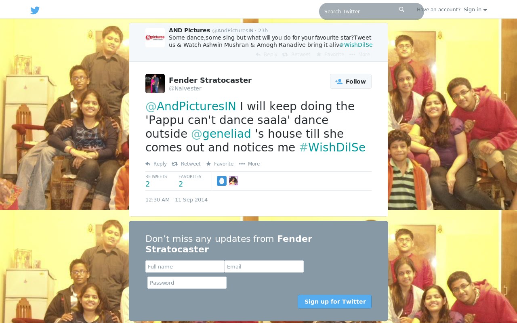Click the Twitter bird logo
This screenshot has height=323, width=517.
coord(35,10)
